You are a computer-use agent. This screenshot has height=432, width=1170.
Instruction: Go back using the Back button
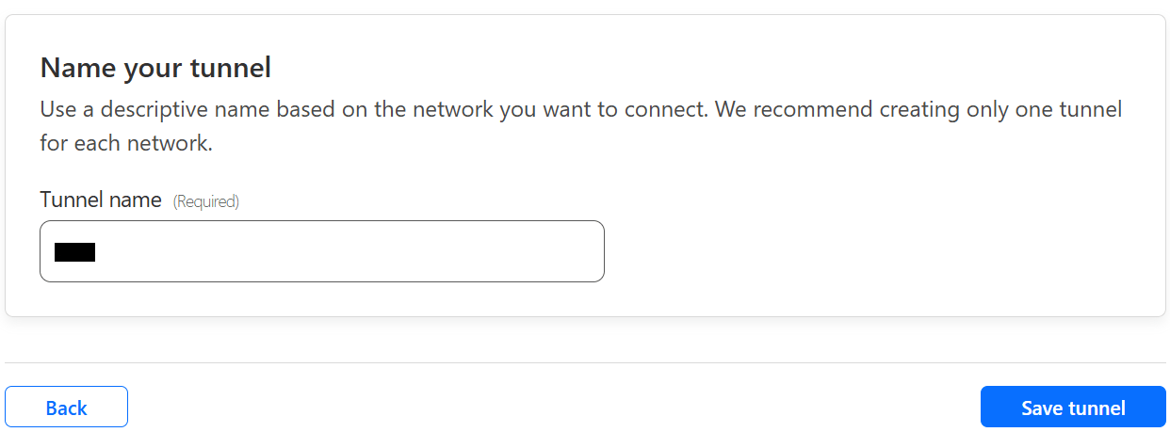(66, 408)
